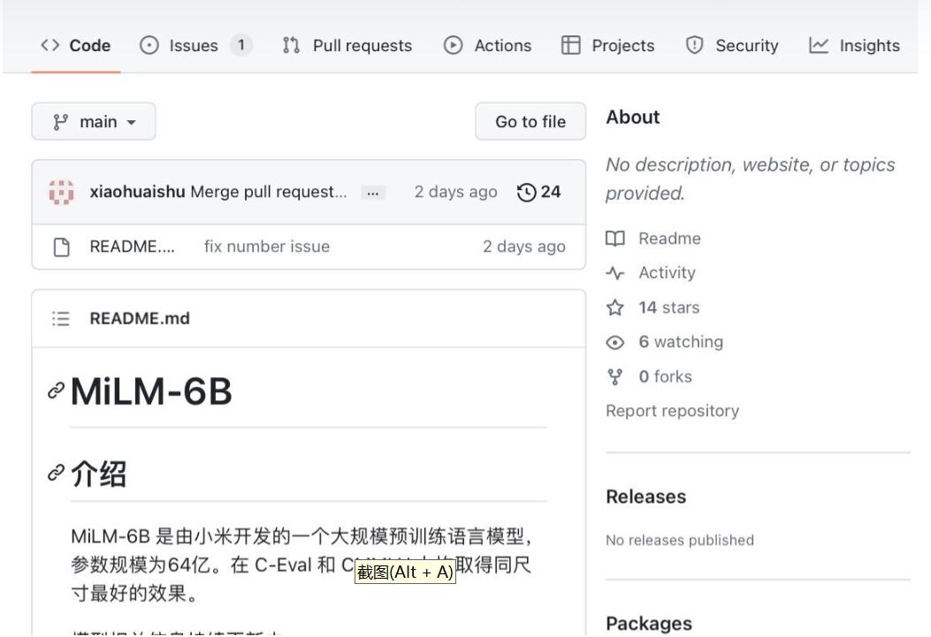Open README outline list icon

pos(61,319)
